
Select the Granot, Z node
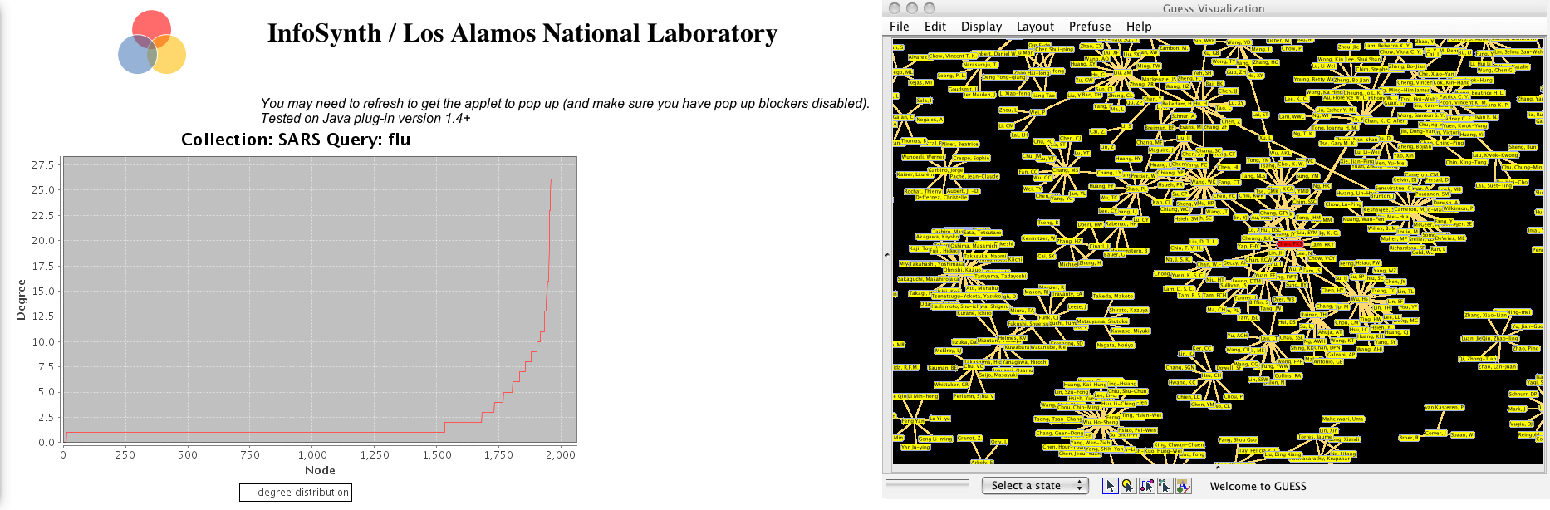[x=969, y=438]
